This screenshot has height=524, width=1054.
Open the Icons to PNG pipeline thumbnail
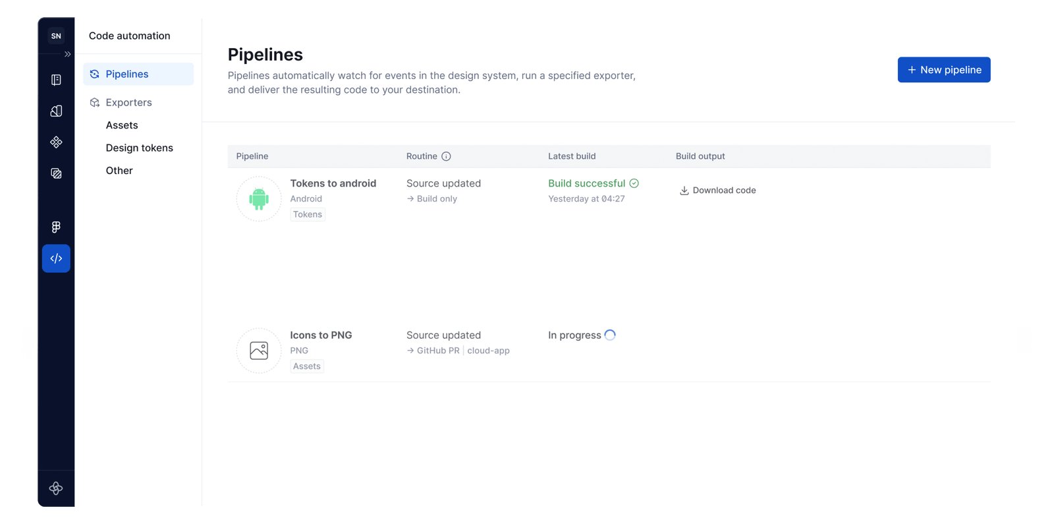258,351
